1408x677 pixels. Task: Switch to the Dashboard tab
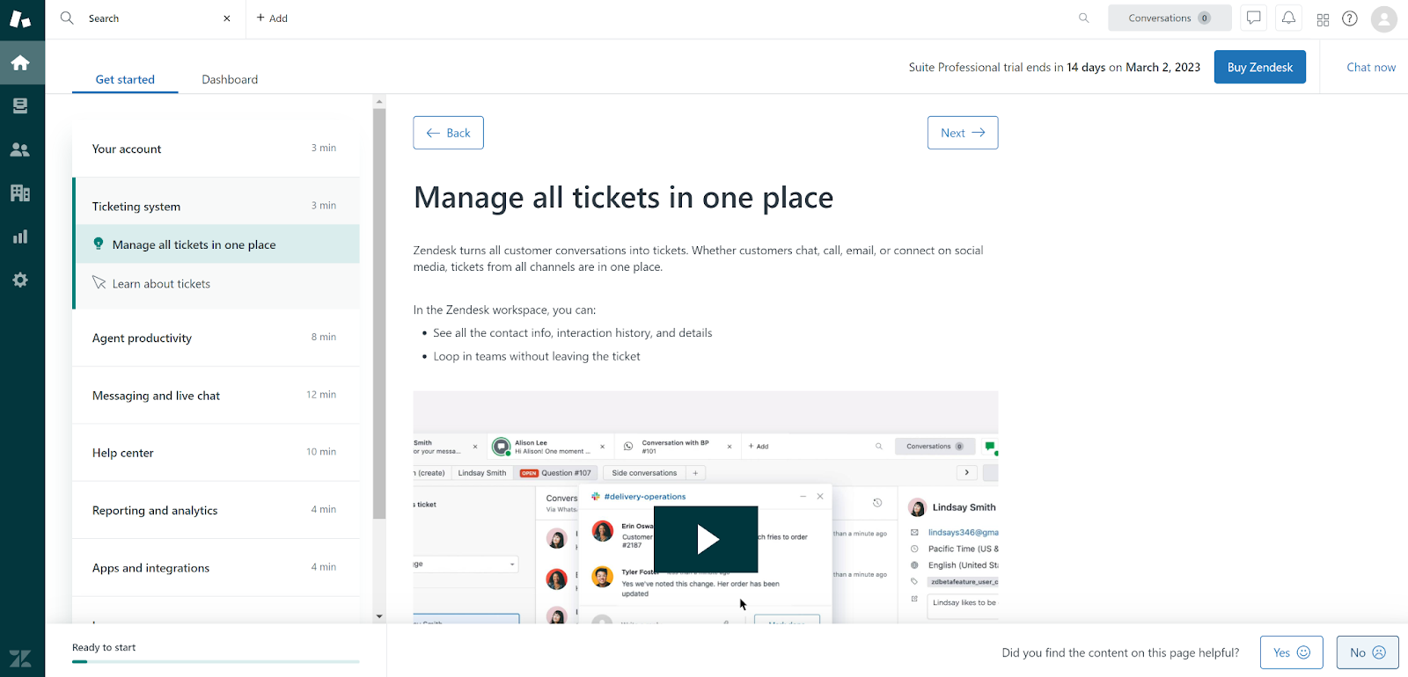click(230, 79)
